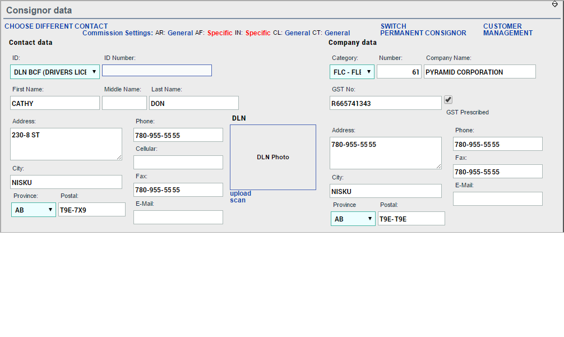Click the ID Number input field
This screenshot has width=564, height=337.
[x=157, y=70]
